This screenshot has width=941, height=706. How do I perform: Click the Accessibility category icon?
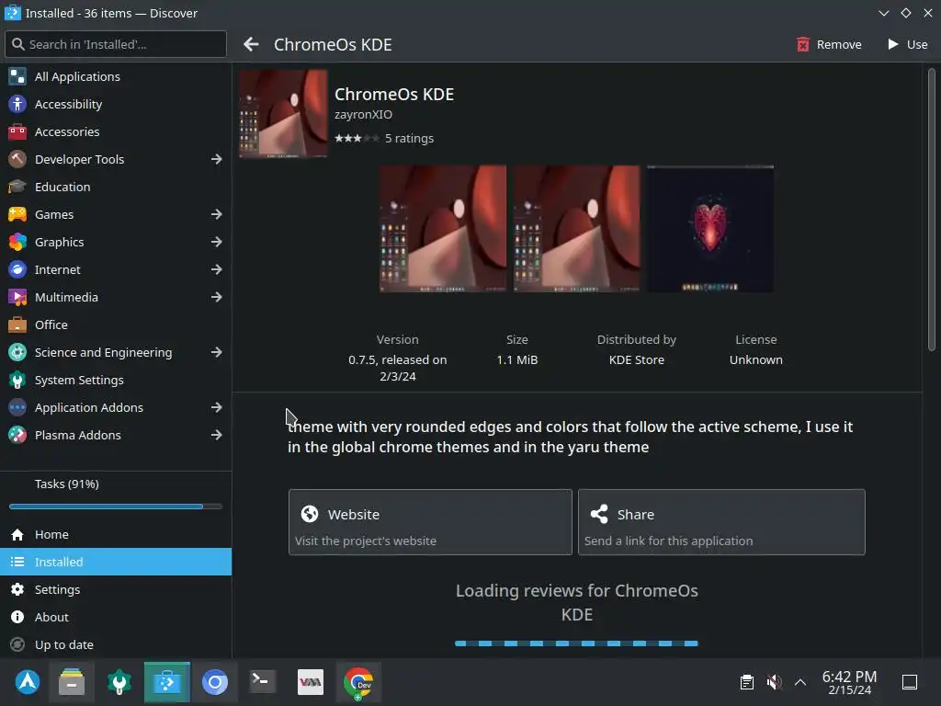coord(17,104)
